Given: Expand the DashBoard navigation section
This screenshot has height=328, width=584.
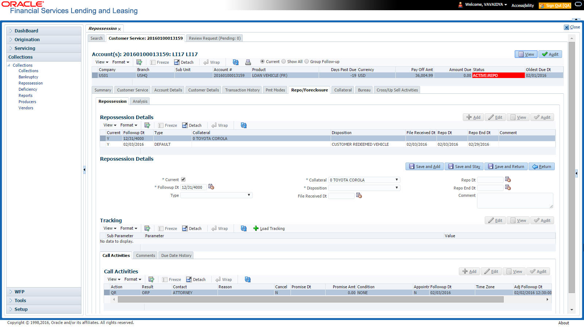Looking at the screenshot, I should (44, 31).
